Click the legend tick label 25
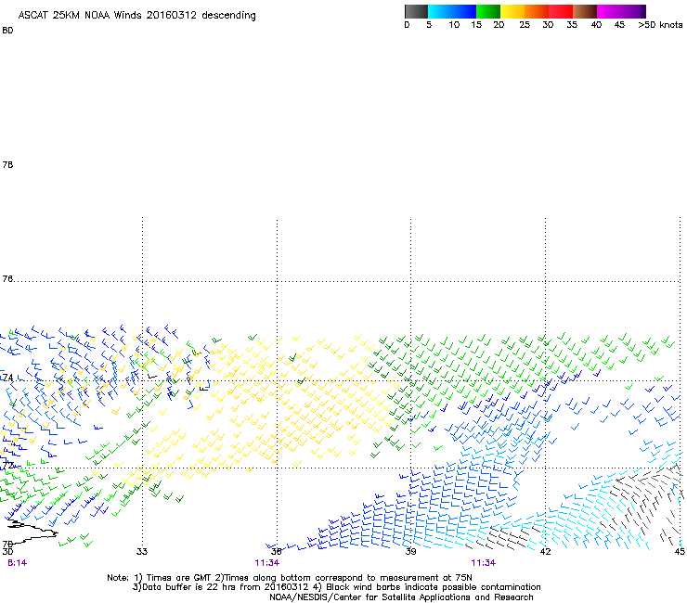The height and width of the screenshot is (603, 687). click(x=525, y=25)
